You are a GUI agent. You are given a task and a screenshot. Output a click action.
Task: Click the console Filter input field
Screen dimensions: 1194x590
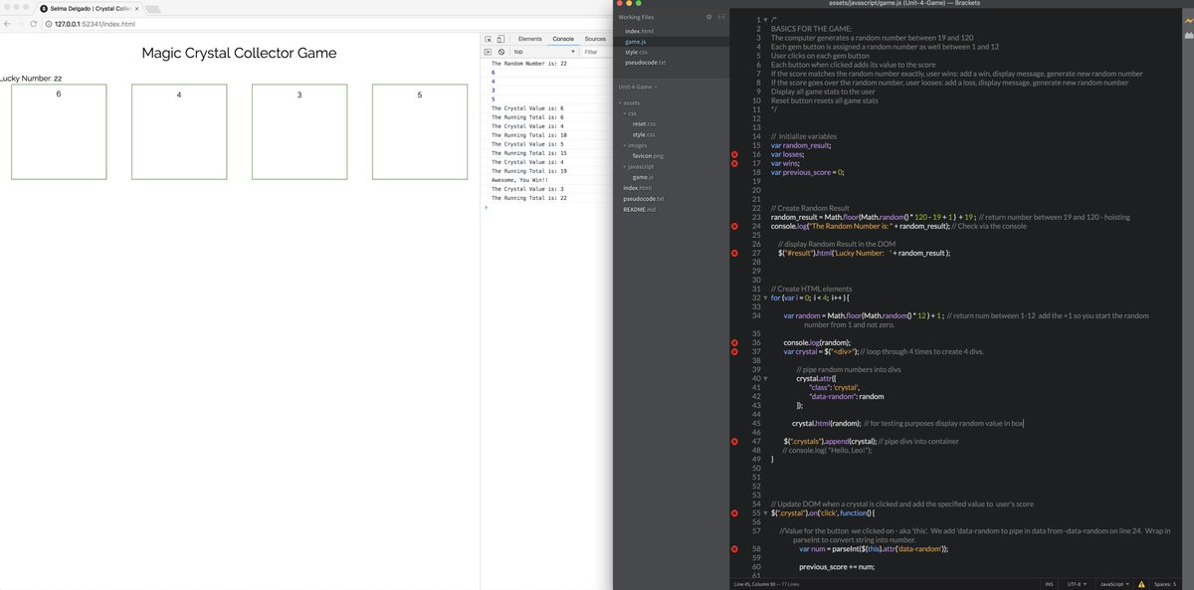594,51
